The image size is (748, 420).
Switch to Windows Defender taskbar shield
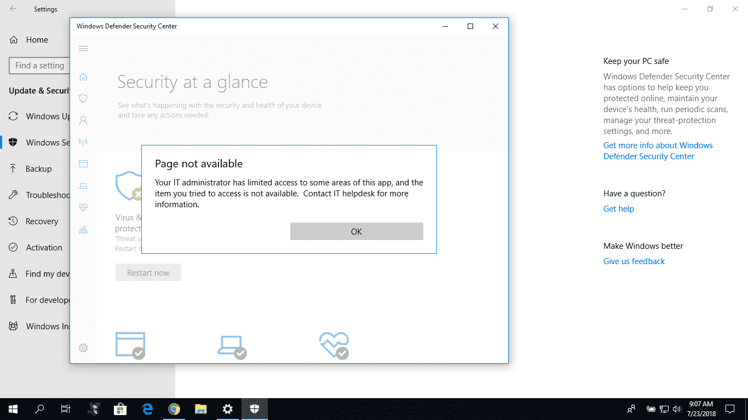coord(255,409)
